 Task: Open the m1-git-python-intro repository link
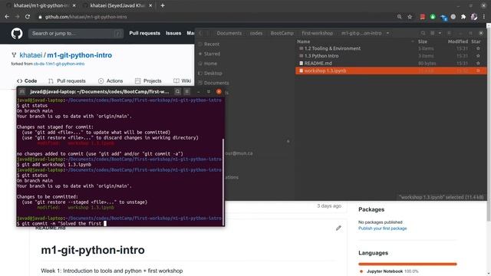pos(80,55)
